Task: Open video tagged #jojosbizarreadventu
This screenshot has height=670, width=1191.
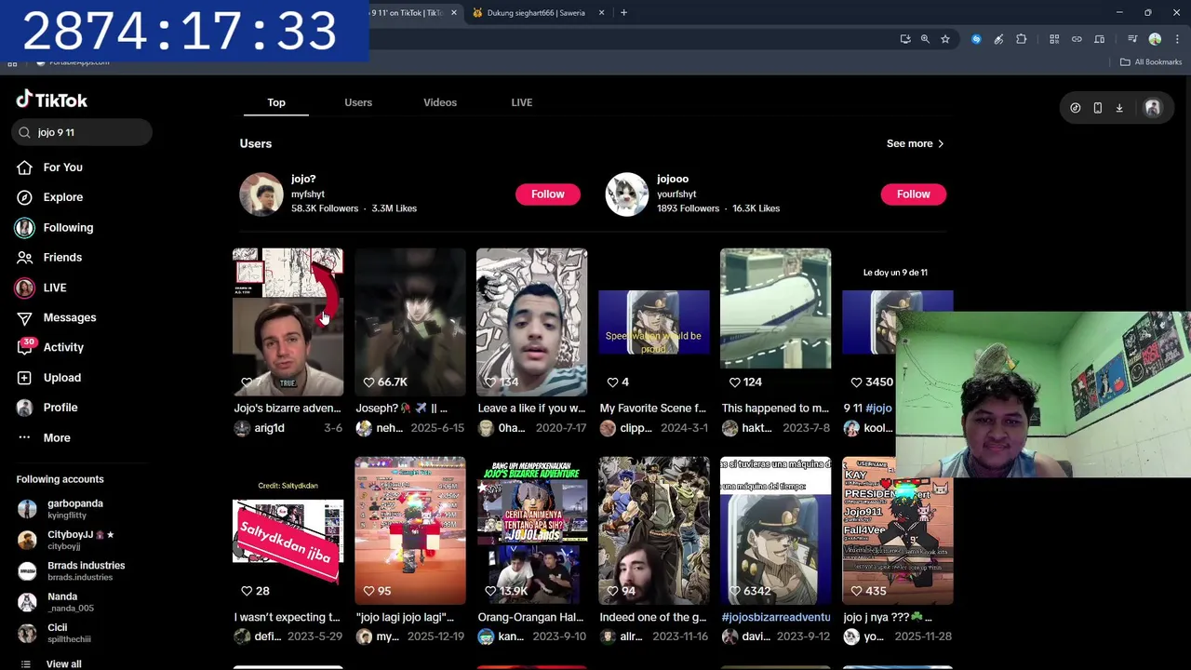Action: pyautogui.click(x=775, y=530)
